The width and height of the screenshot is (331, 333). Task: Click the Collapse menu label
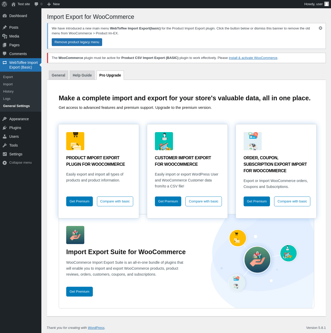click(20, 163)
